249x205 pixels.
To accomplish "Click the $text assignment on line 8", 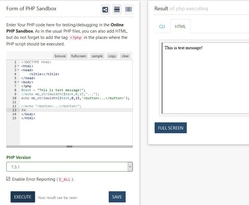I will click(53, 90).
